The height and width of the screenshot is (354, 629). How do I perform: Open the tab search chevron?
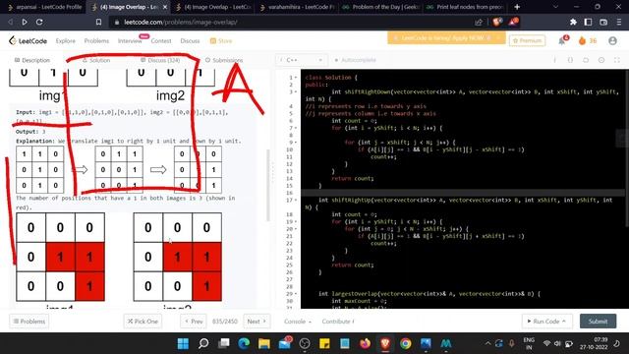(555, 7)
